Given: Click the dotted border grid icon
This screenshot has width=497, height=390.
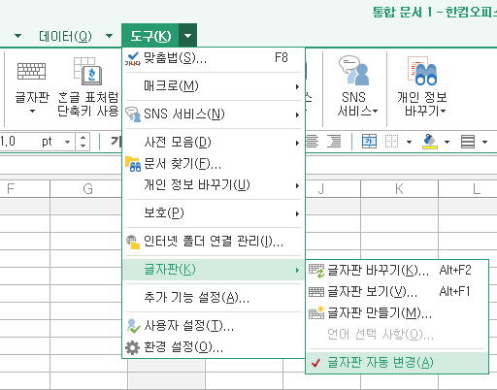Looking at the screenshot, I should (x=391, y=142).
